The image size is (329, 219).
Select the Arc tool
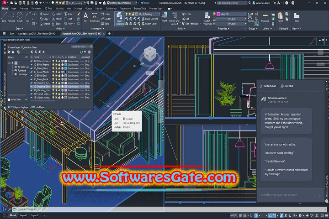[27, 17]
